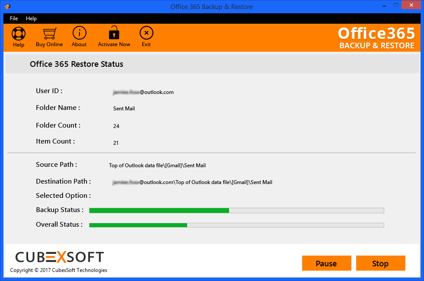Click the Source Path value text

coord(157,165)
